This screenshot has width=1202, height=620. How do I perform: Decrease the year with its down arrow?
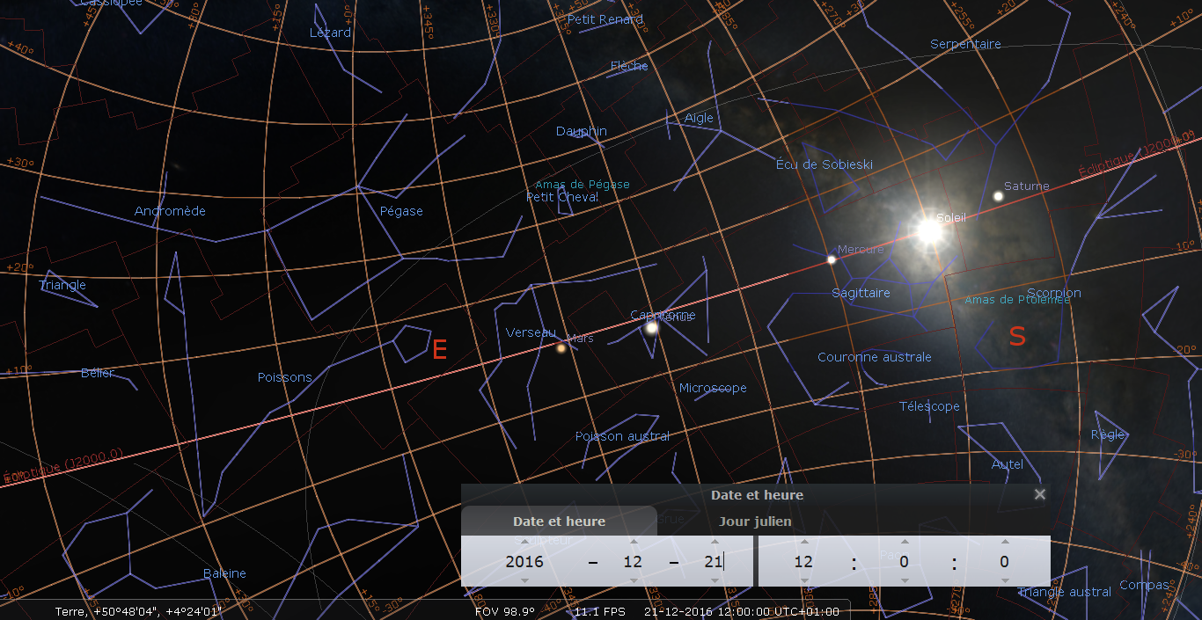(524, 580)
